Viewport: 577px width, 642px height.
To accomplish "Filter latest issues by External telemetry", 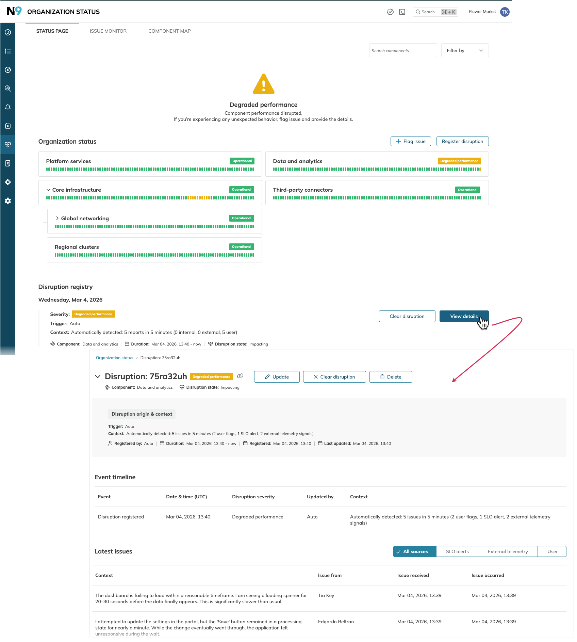I will tap(508, 551).
